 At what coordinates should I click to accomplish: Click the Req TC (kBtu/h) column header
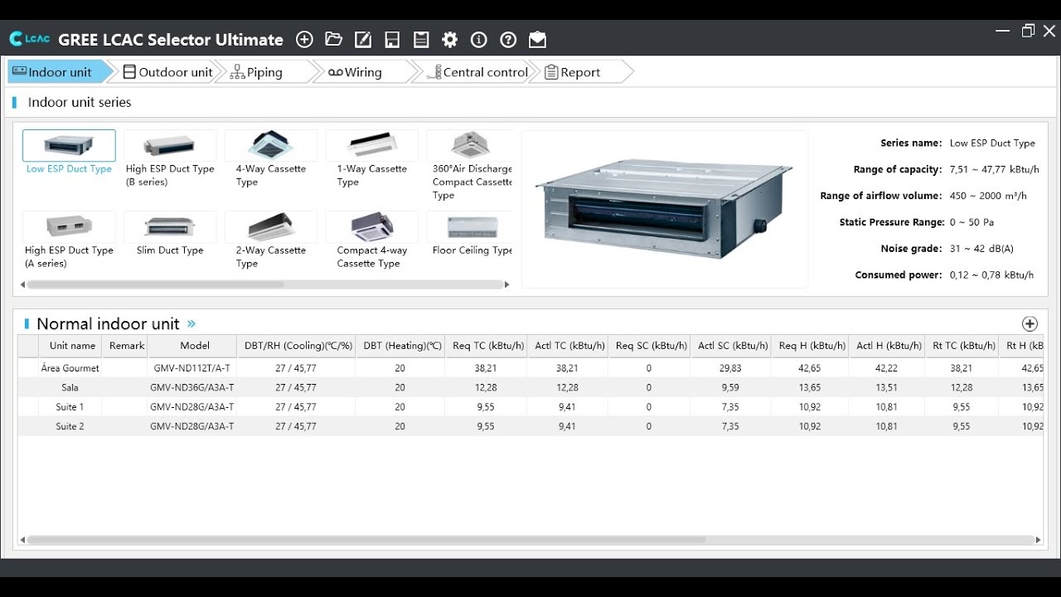click(x=488, y=346)
